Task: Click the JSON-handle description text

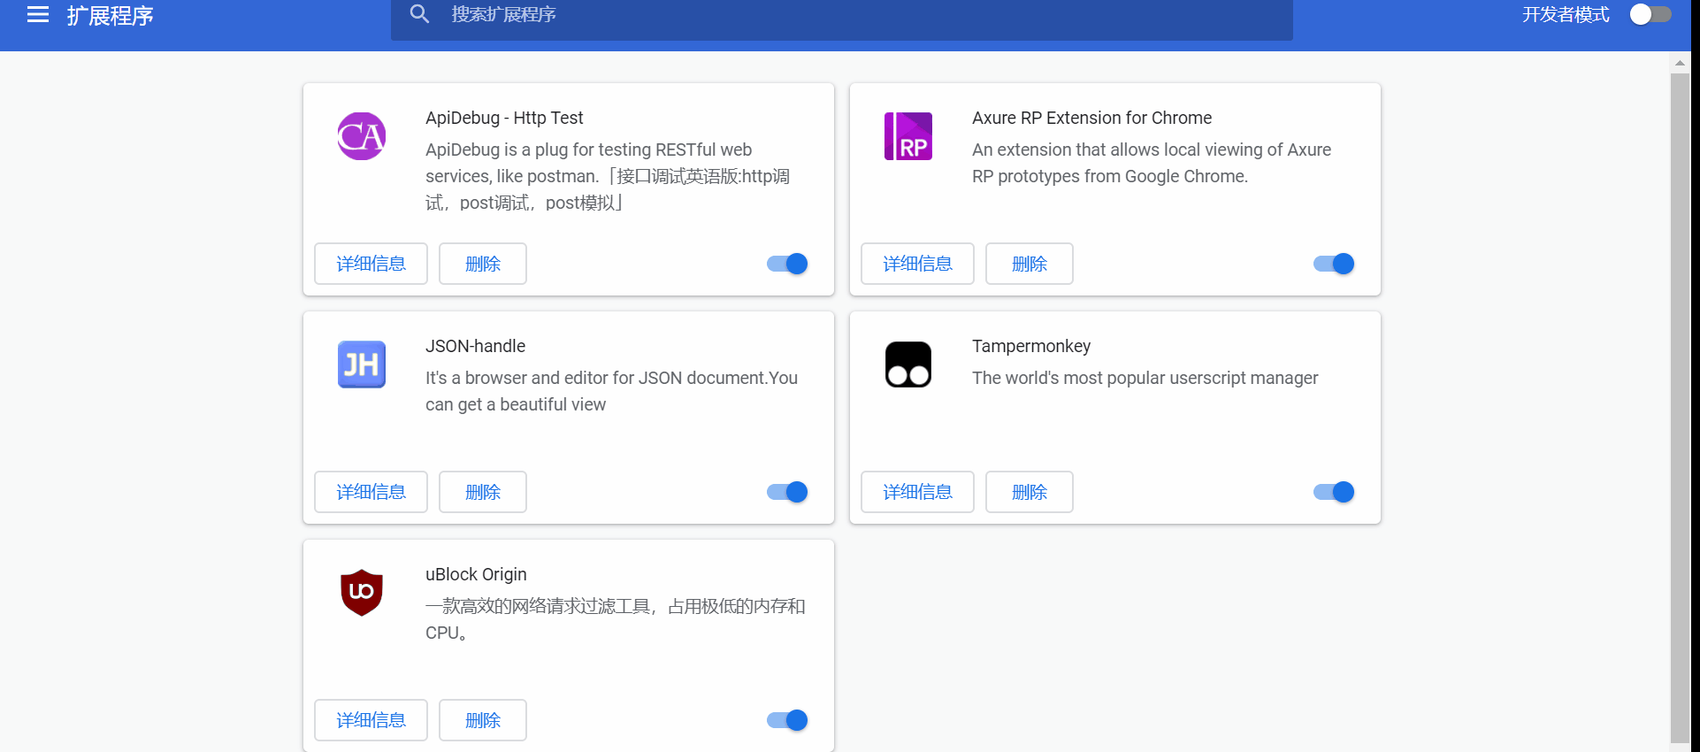Action: [611, 391]
